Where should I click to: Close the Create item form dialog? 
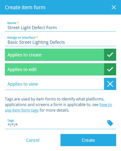pyautogui.click(x=114, y=7)
